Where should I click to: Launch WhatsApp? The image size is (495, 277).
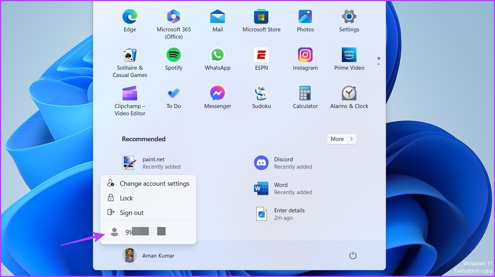[x=218, y=59]
